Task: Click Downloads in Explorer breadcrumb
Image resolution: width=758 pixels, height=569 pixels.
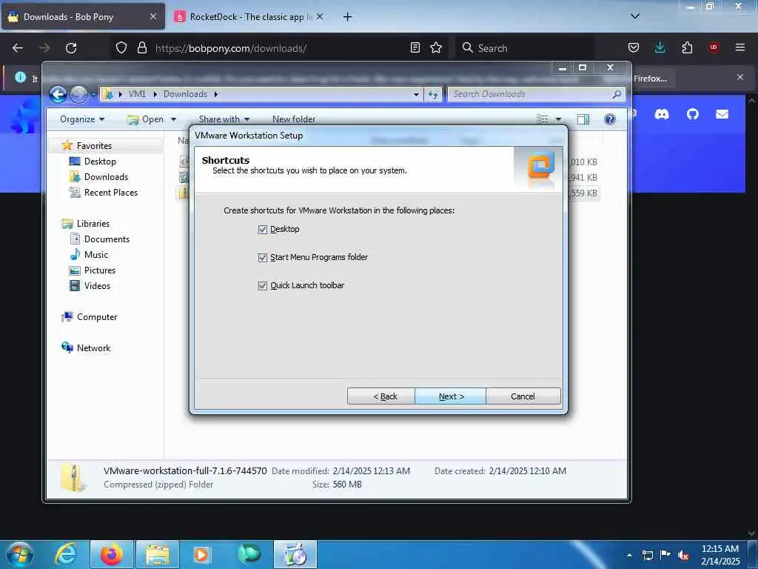Action: pyautogui.click(x=185, y=94)
